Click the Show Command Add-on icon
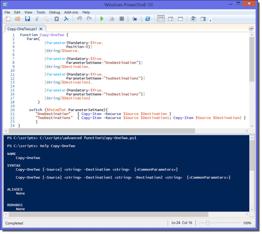262x234 pixels. click(203, 19)
